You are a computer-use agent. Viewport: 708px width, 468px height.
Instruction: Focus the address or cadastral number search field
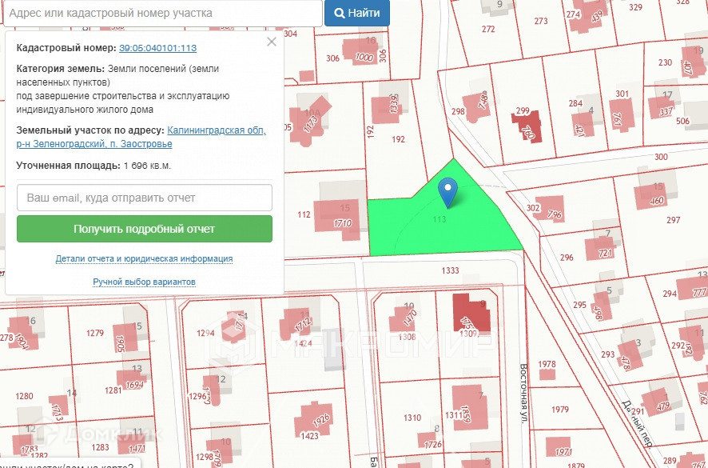(162, 13)
